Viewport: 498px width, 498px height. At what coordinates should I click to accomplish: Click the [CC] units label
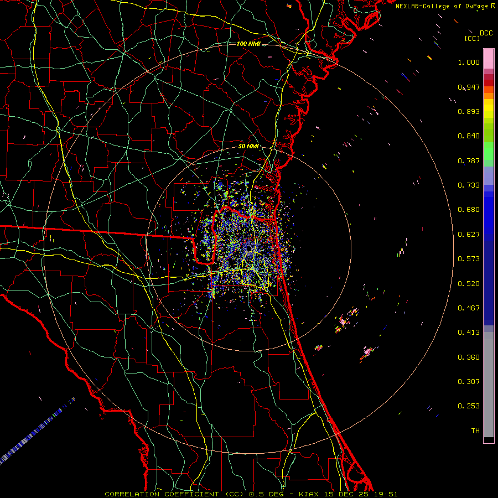tap(473, 38)
